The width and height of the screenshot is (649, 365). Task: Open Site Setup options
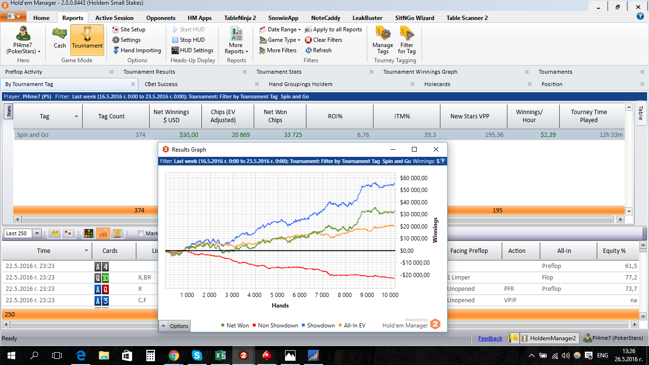[129, 29]
